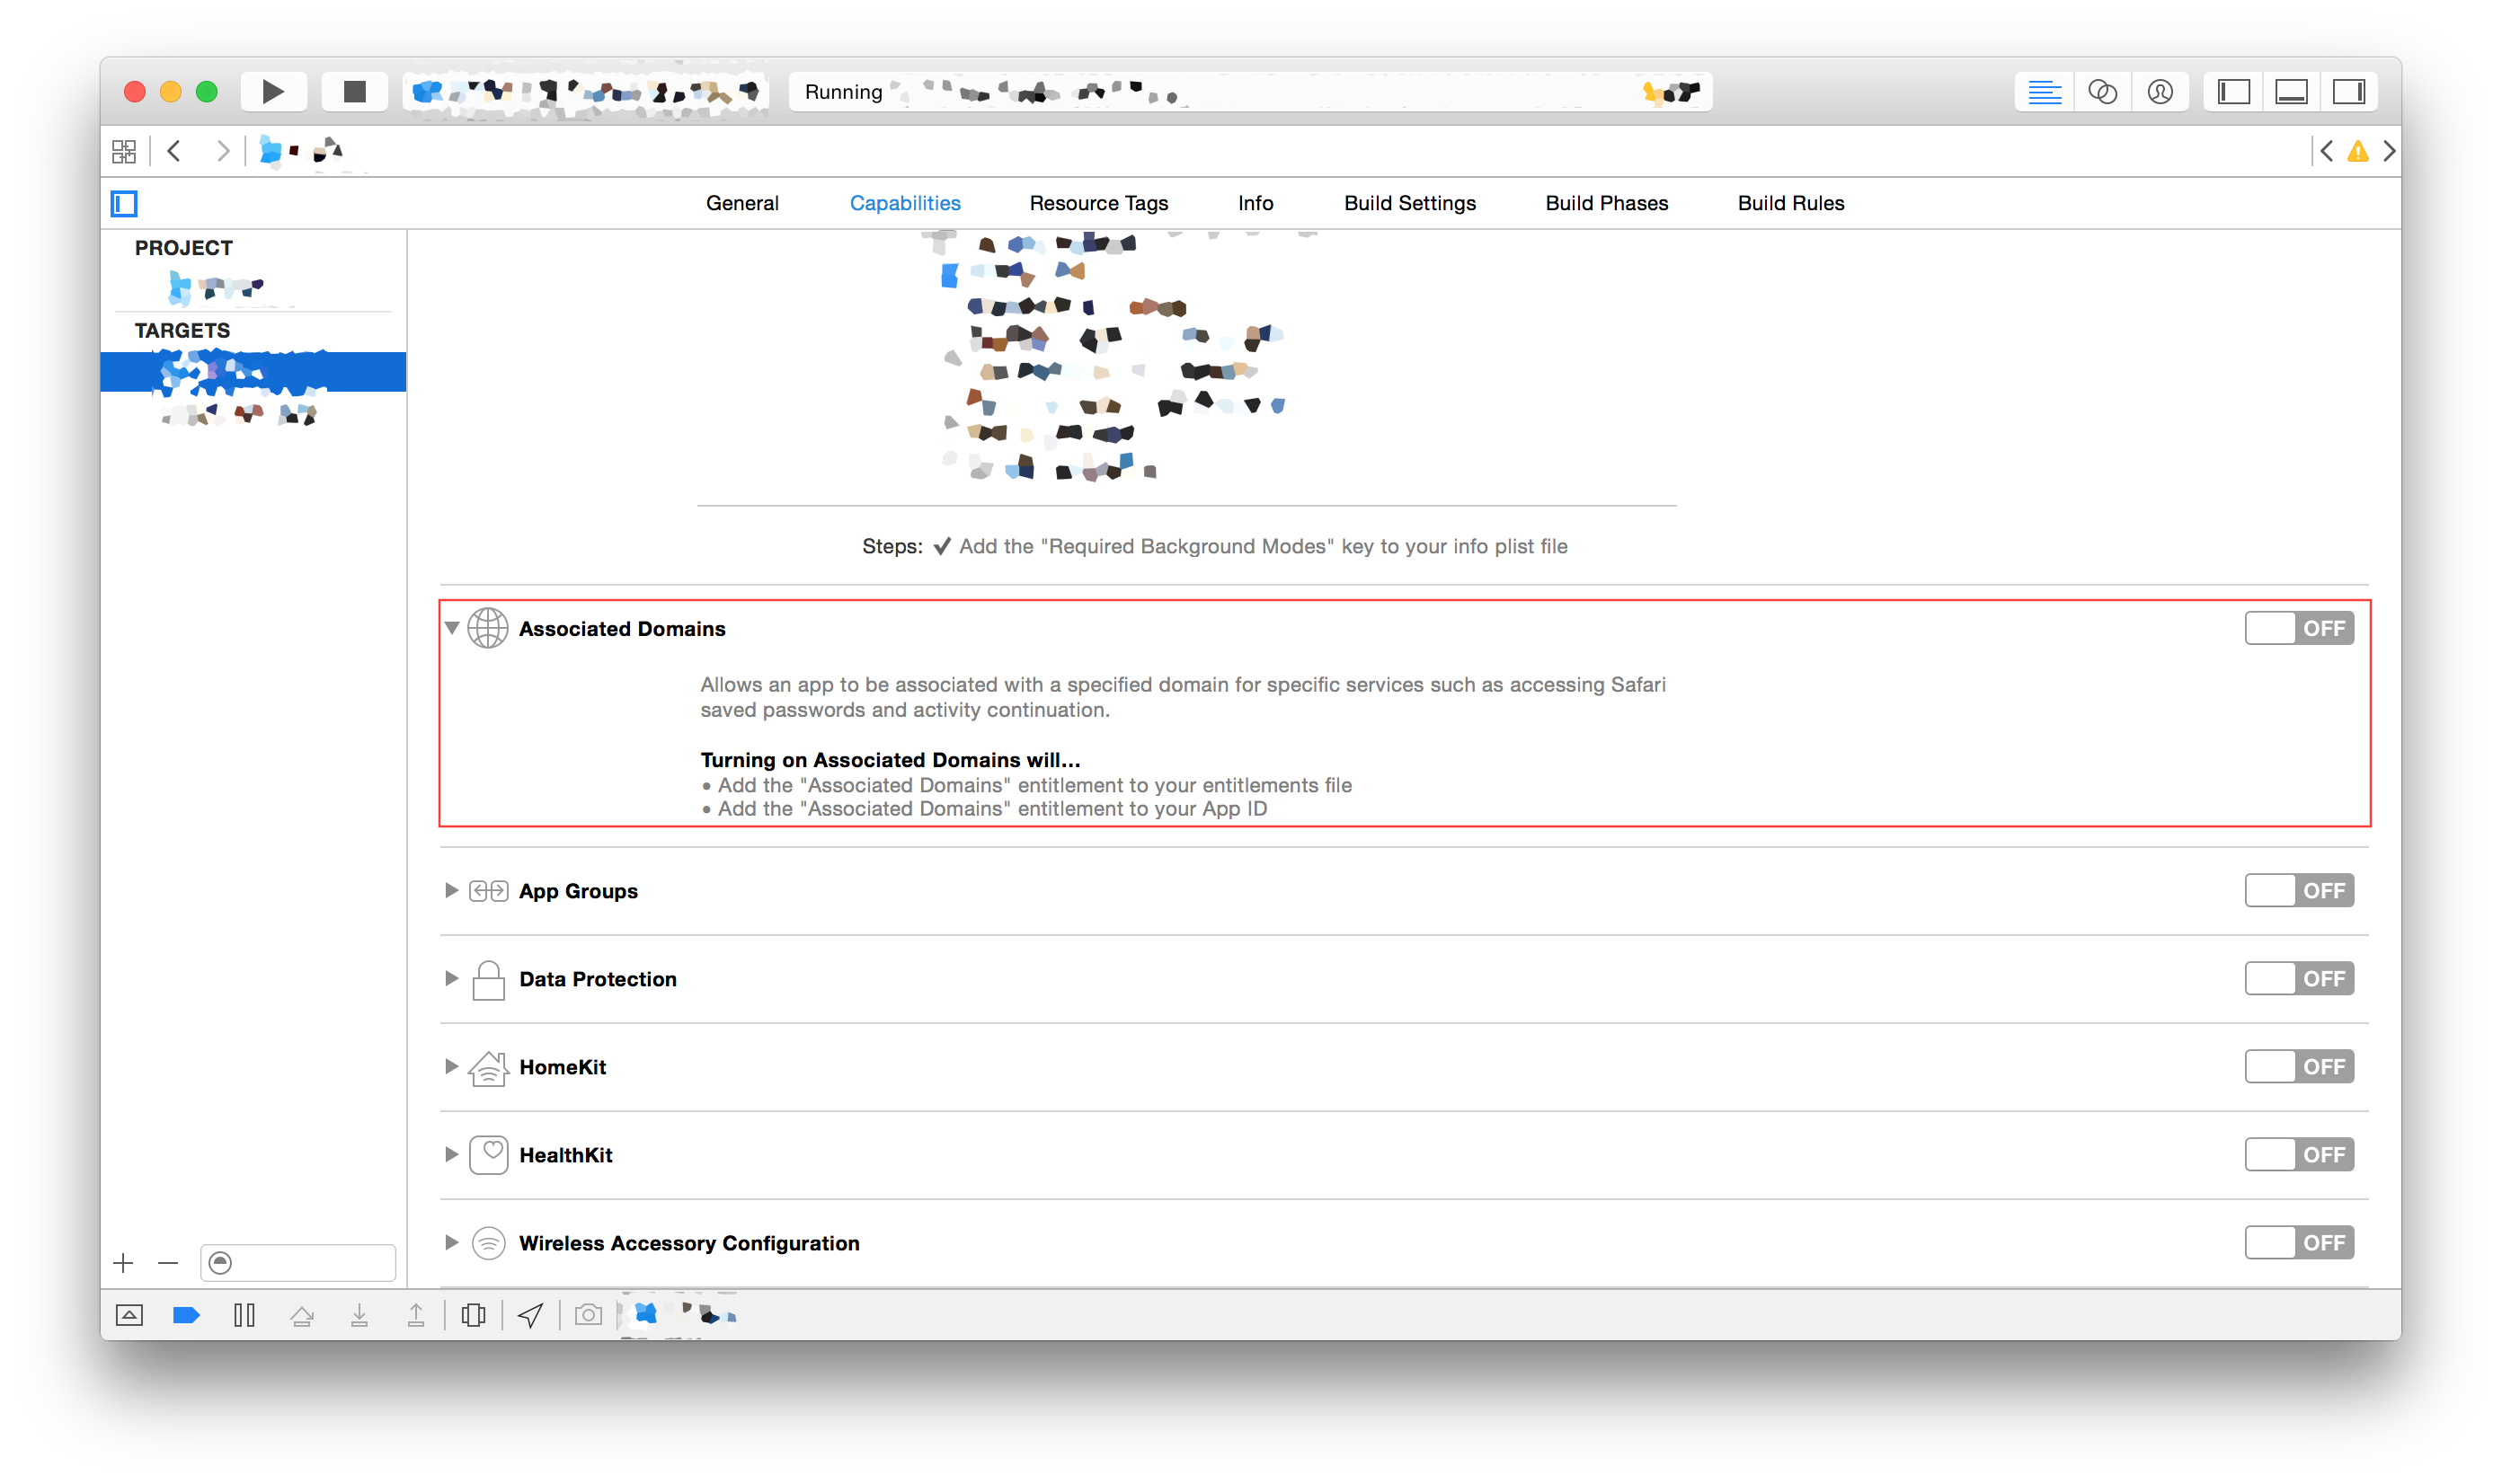Select the Capabilities tab

tap(905, 203)
